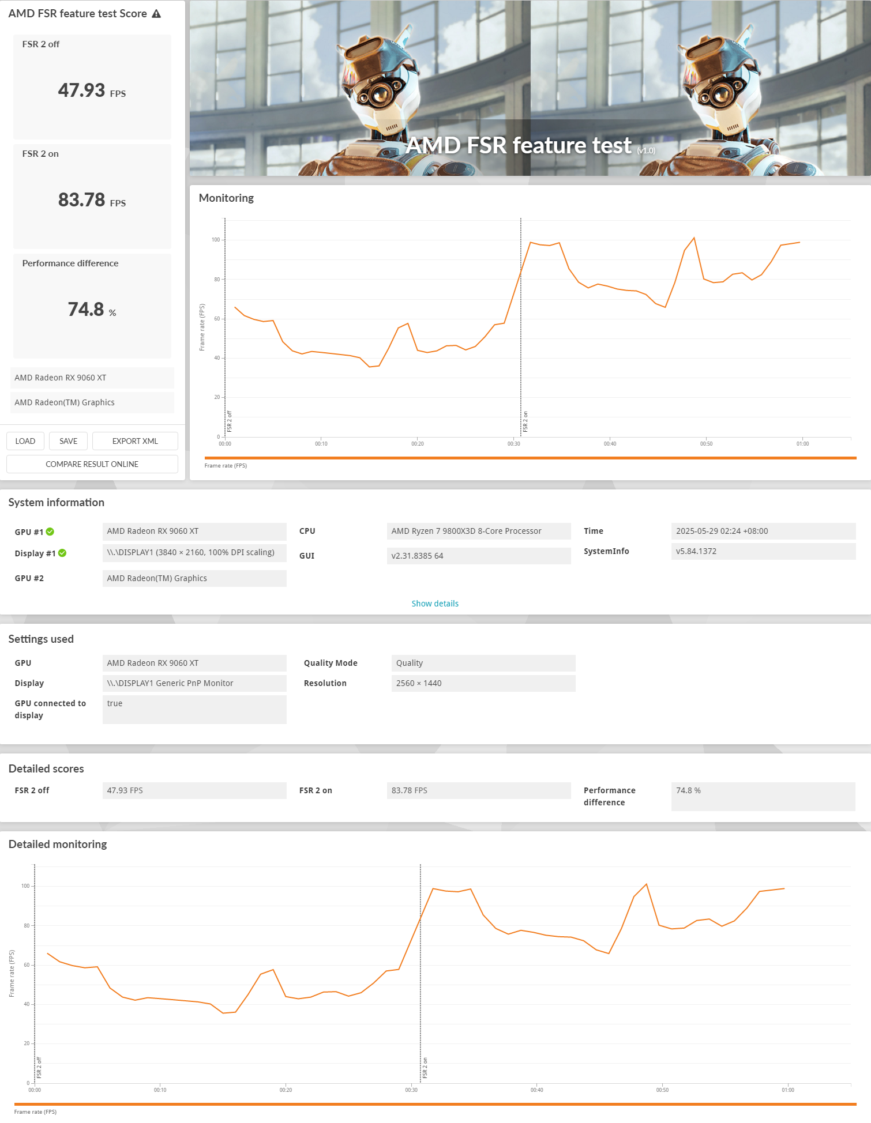The height and width of the screenshot is (1123, 871).
Task: Click the FSR 2 on marker in Monitoring chart
Action: pos(525,421)
